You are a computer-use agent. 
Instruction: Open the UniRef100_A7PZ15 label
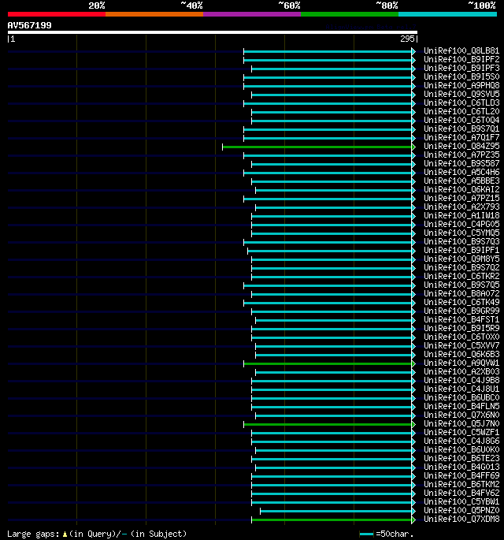(x=461, y=198)
